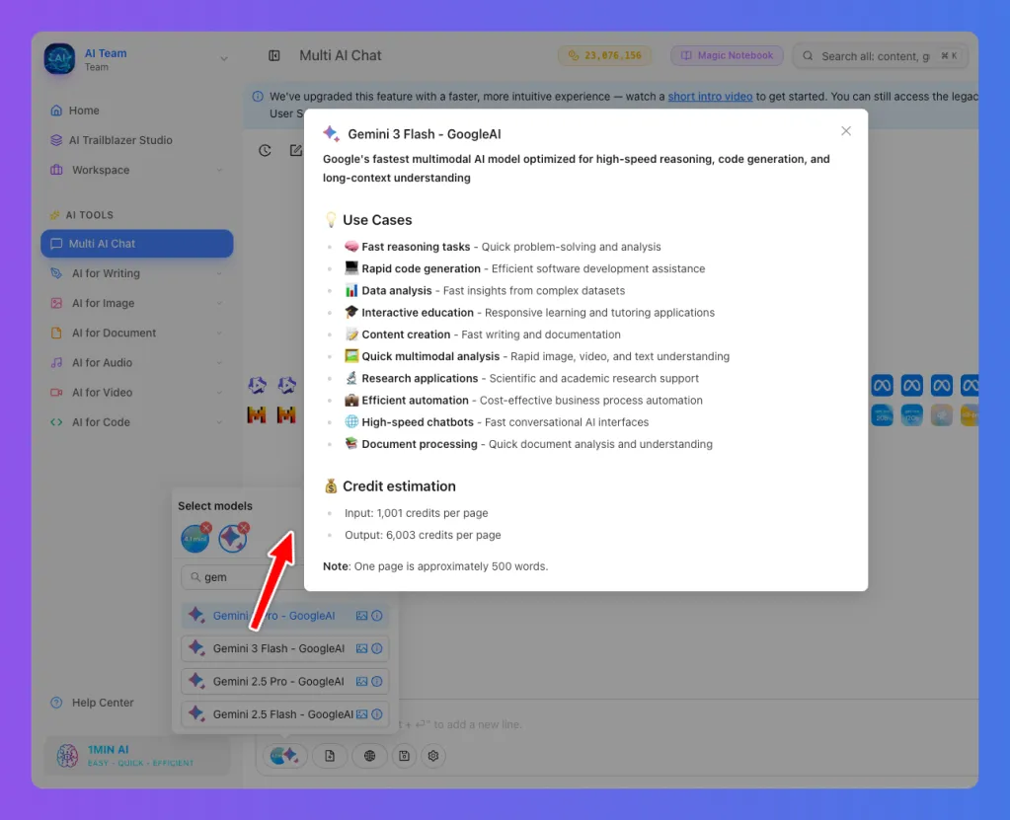Click the Help Center question mark icon

(56, 703)
